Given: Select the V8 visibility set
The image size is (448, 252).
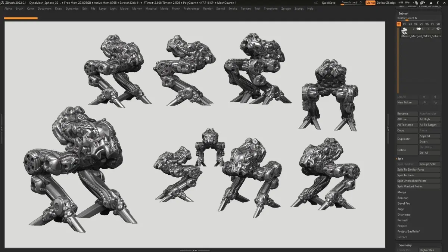Looking at the screenshot, I should tap(438, 24).
